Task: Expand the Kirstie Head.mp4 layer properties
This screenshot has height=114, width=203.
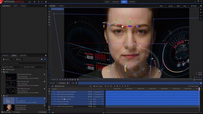Action: (52, 106)
